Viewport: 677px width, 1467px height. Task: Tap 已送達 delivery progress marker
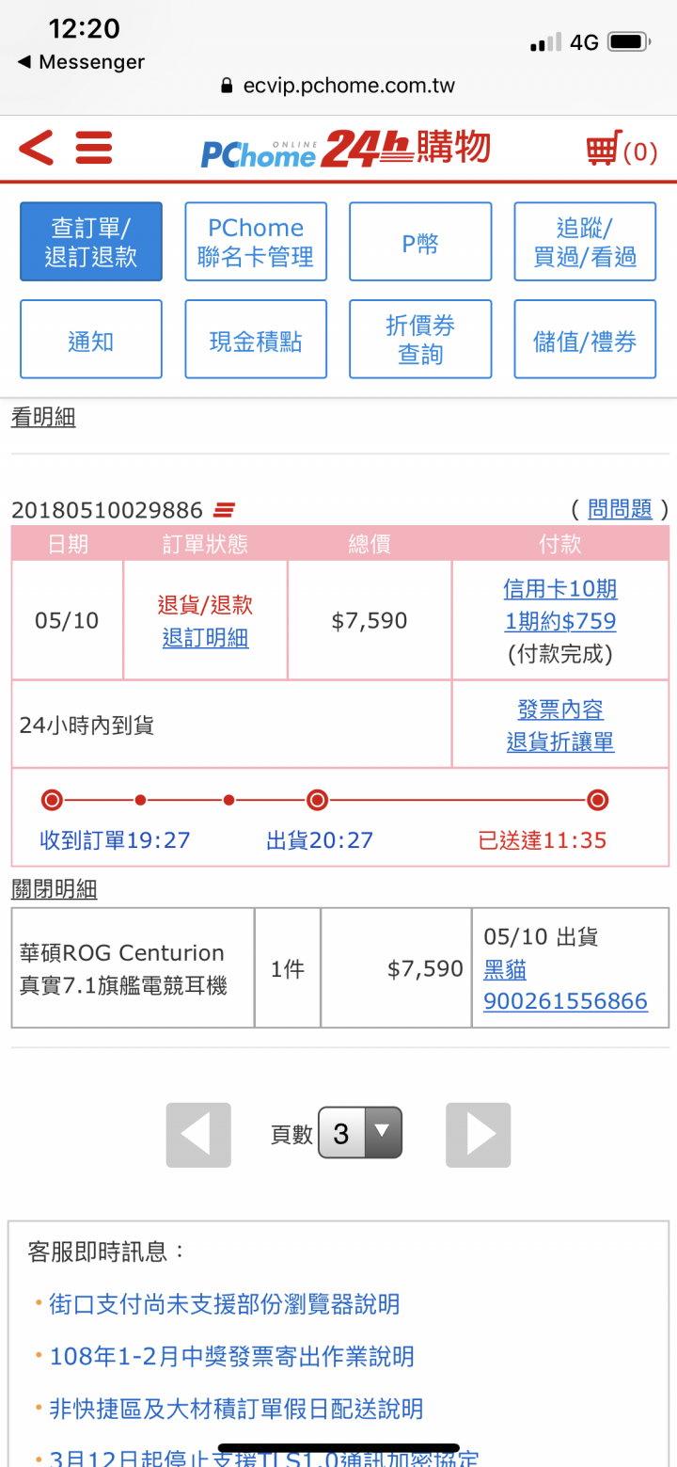(597, 801)
